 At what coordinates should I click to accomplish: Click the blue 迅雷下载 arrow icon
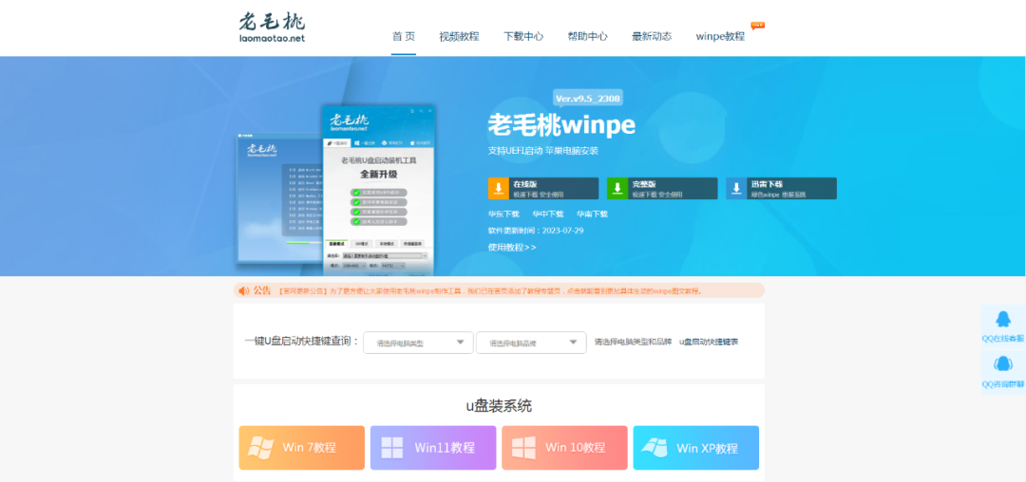[736, 188]
